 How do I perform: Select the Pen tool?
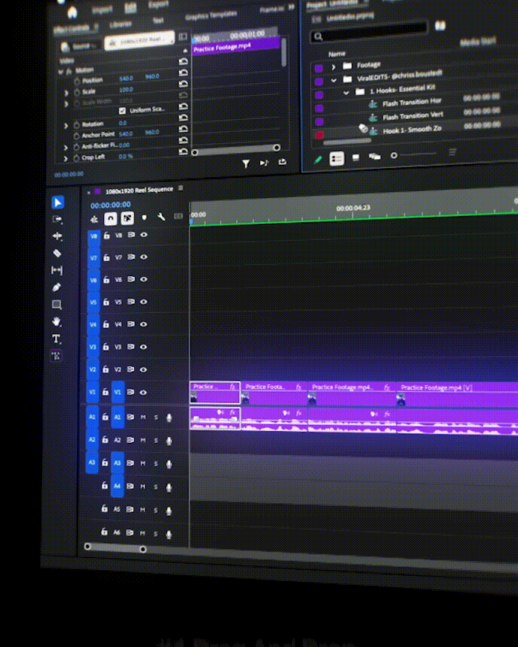coord(57,288)
